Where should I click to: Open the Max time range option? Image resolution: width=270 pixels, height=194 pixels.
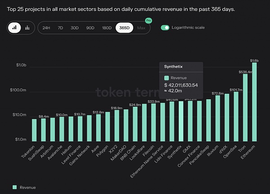(141, 28)
